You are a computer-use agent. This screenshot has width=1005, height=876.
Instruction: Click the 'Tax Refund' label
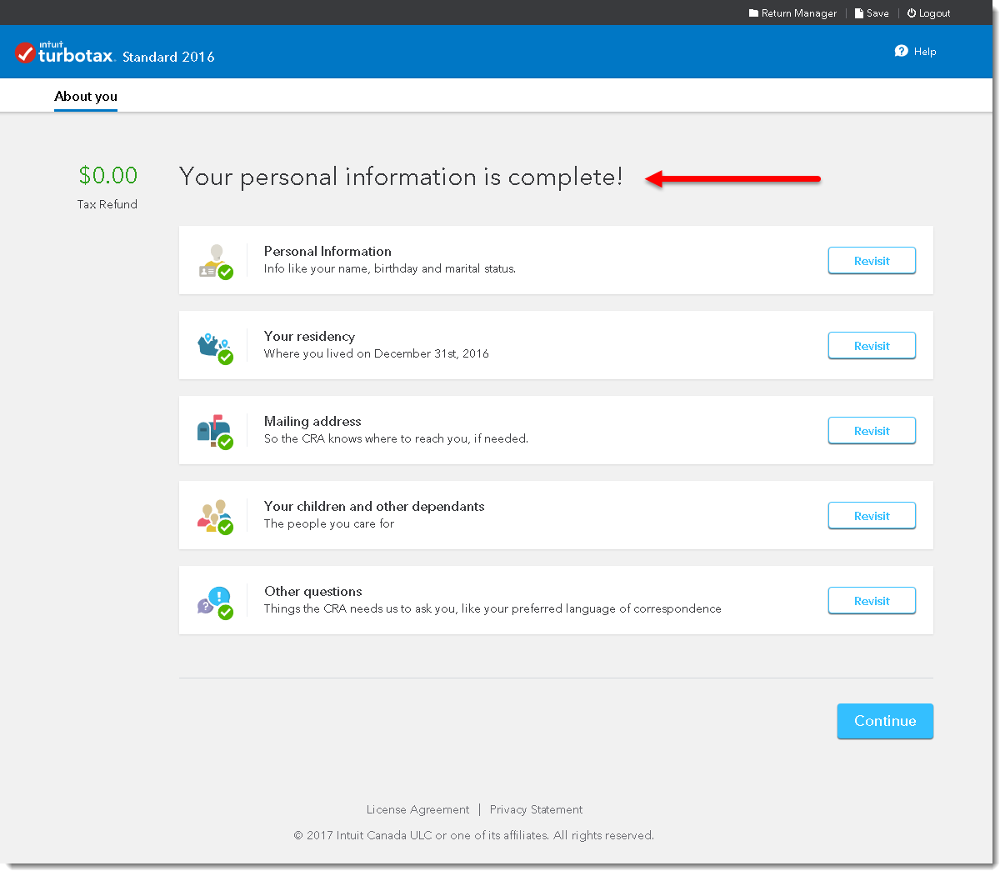click(x=107, y=204)
